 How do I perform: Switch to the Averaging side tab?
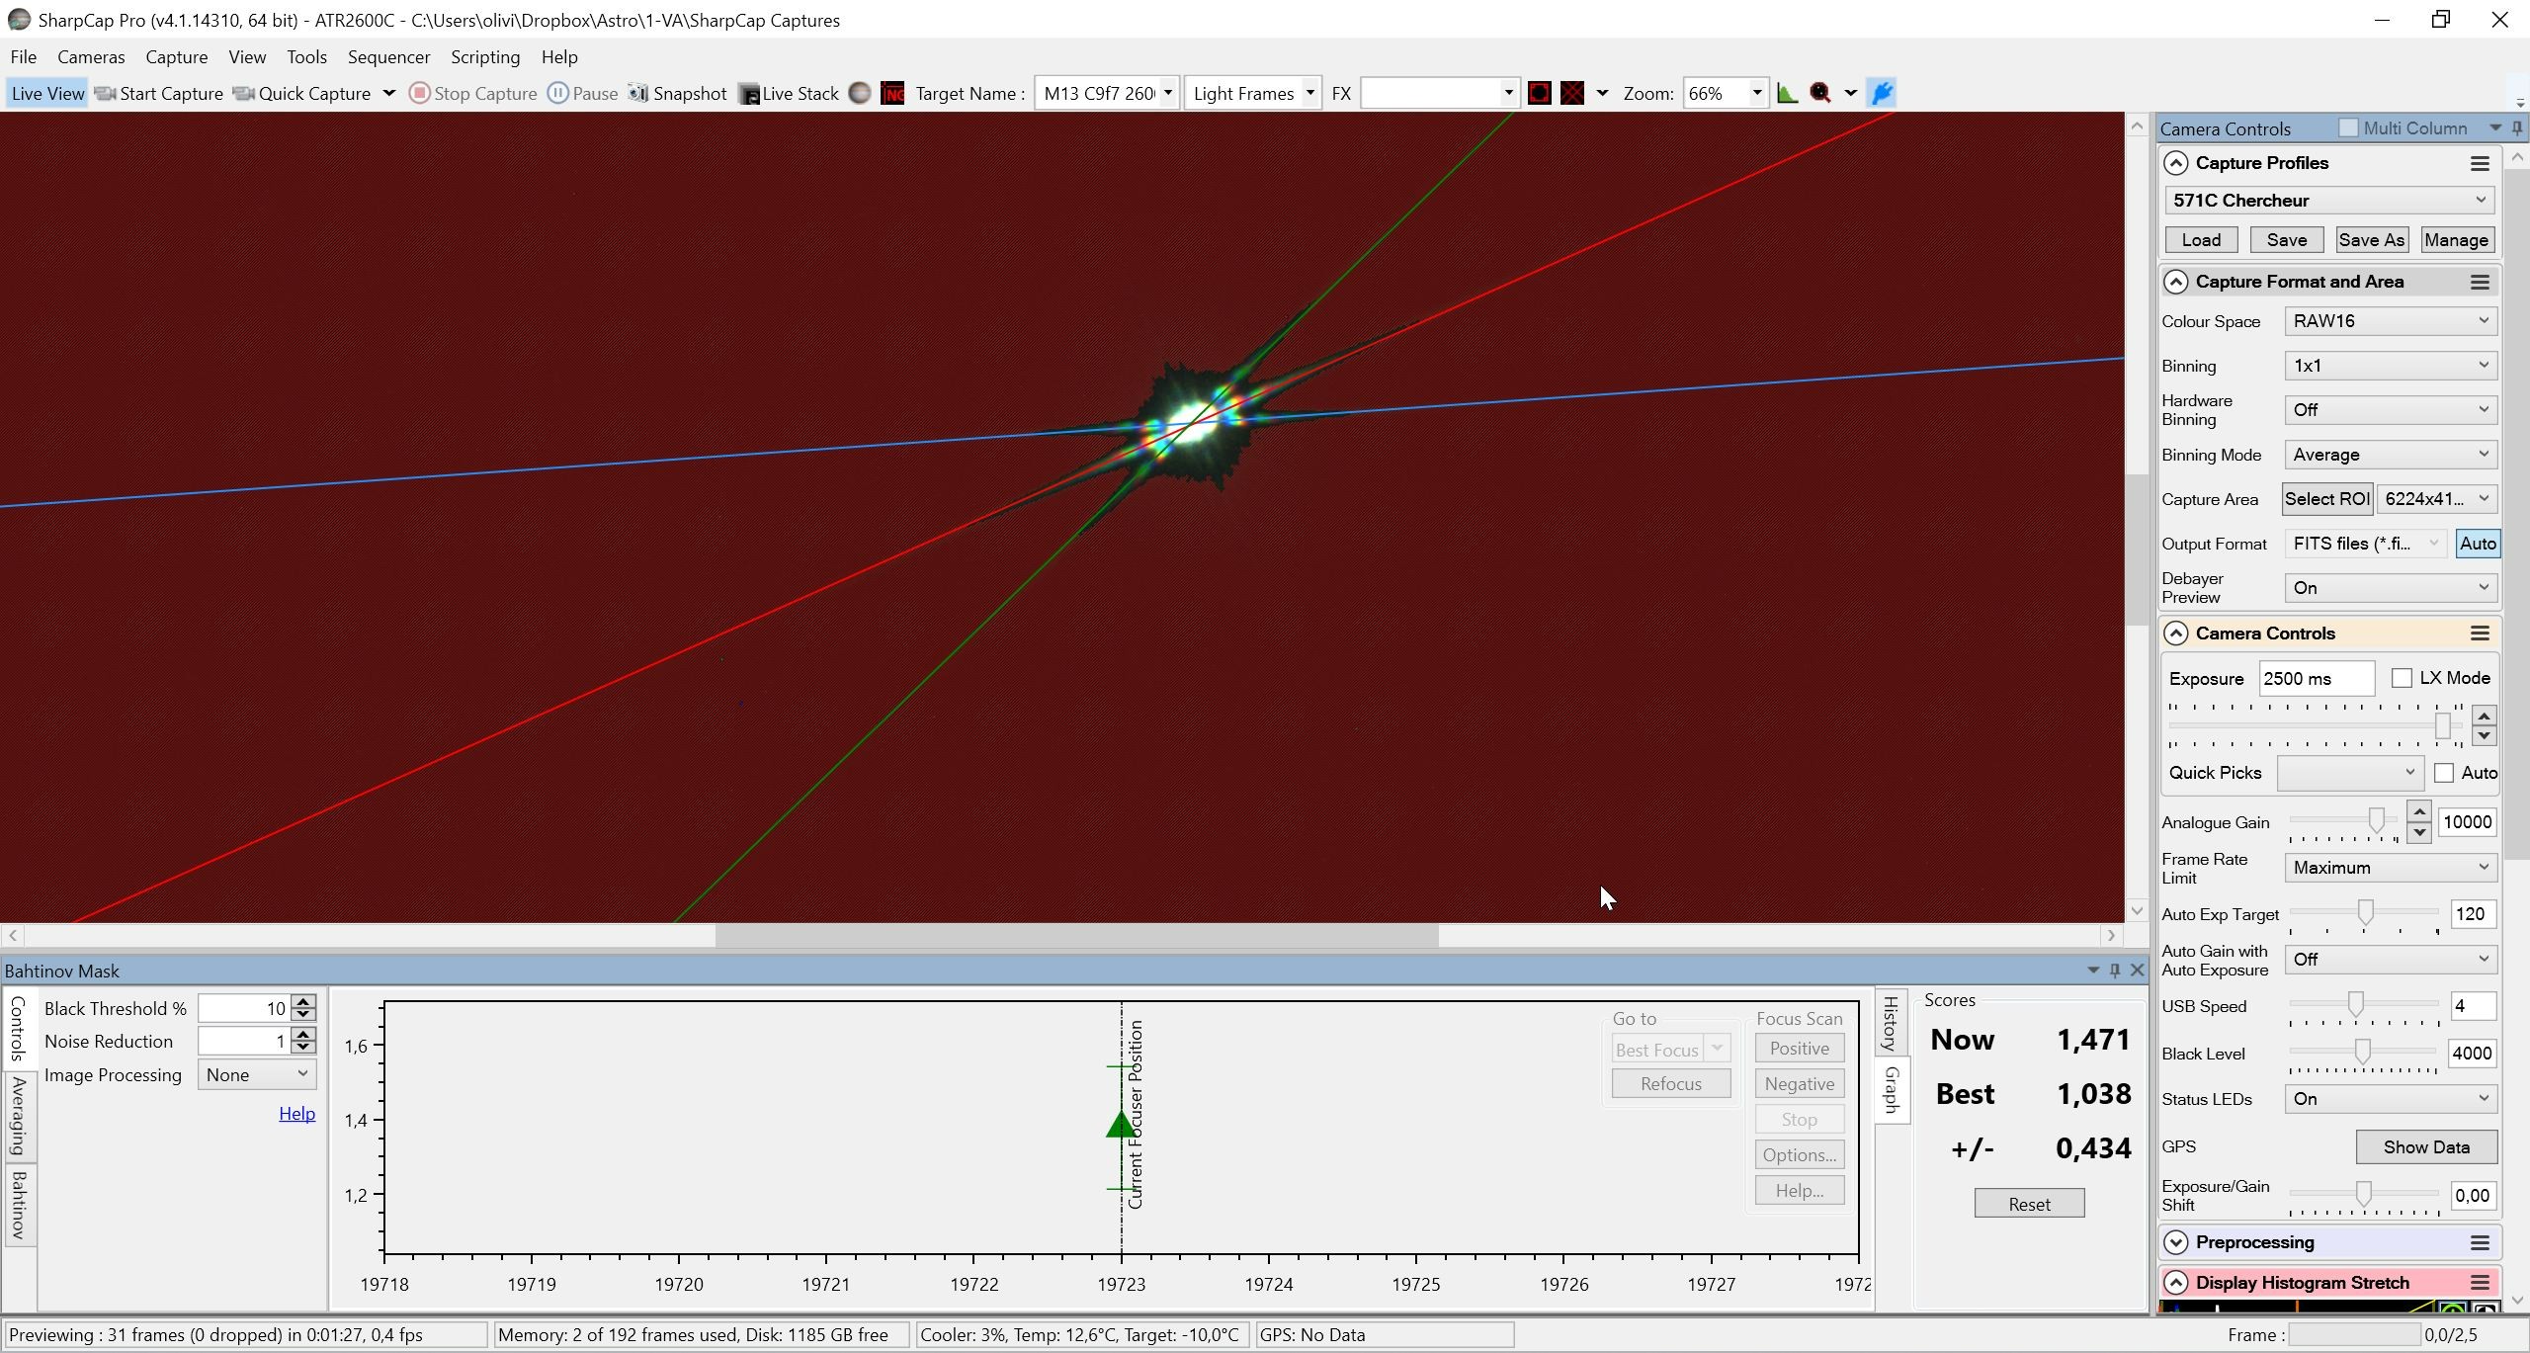[19, 1117]
